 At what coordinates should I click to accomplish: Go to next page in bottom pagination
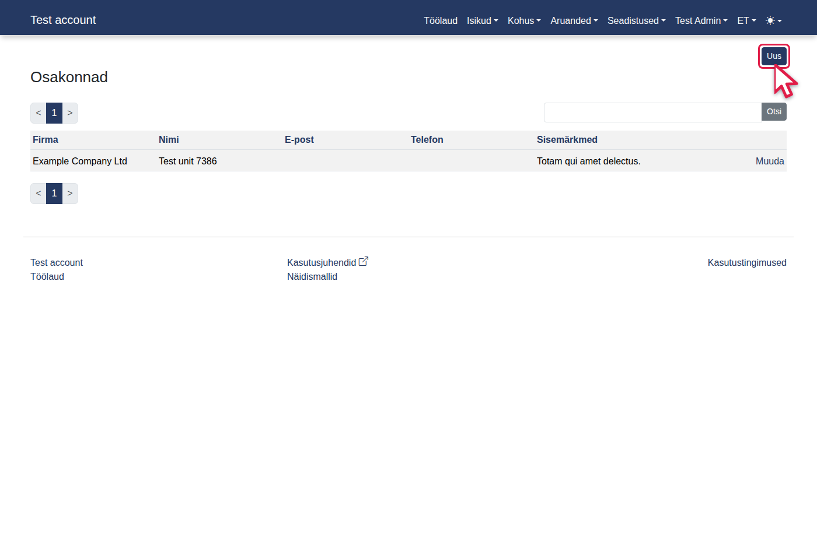tap(70, 194)
